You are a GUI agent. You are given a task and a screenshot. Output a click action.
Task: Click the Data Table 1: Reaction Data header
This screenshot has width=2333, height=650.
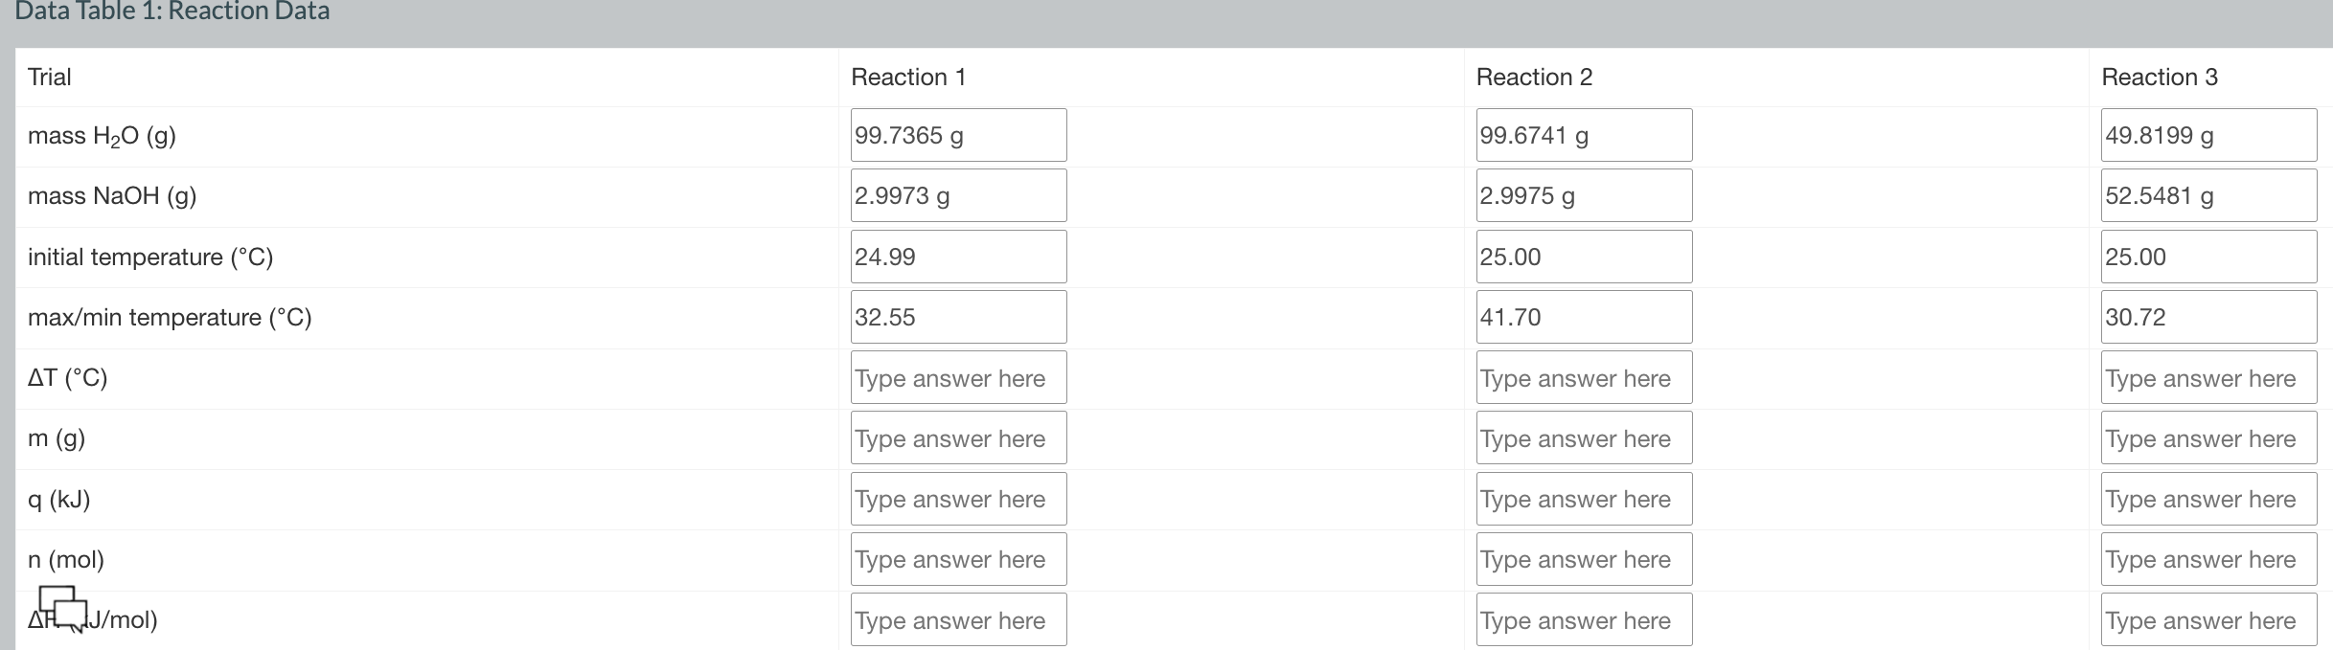tap(172, 11)
